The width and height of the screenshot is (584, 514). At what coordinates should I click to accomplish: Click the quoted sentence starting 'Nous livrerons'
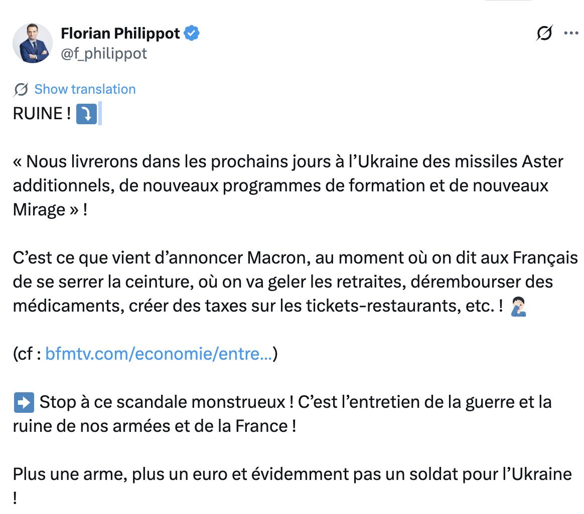(288, 162)
